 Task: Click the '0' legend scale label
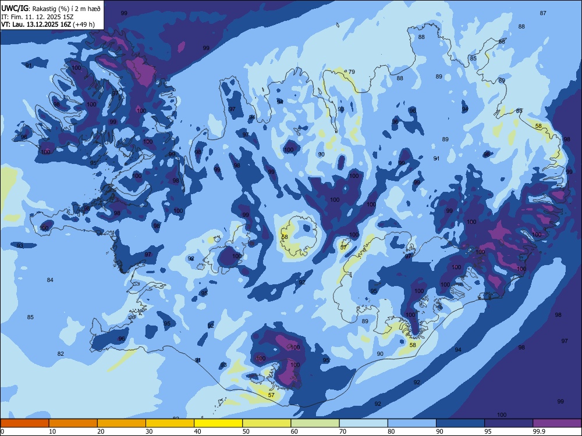(2, 431)
